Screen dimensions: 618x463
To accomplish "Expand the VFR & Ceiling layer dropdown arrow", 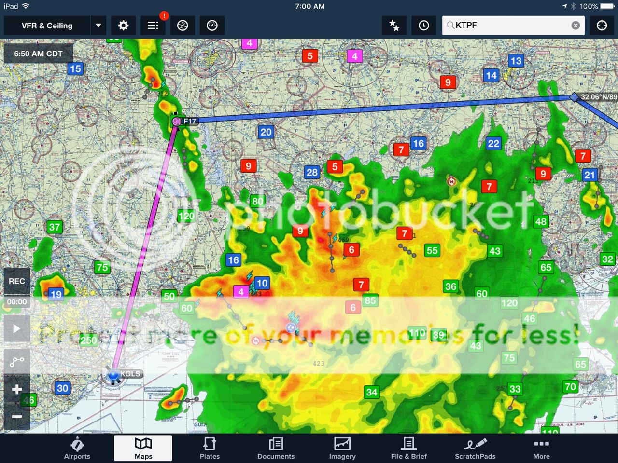I will tap(98, 26).
